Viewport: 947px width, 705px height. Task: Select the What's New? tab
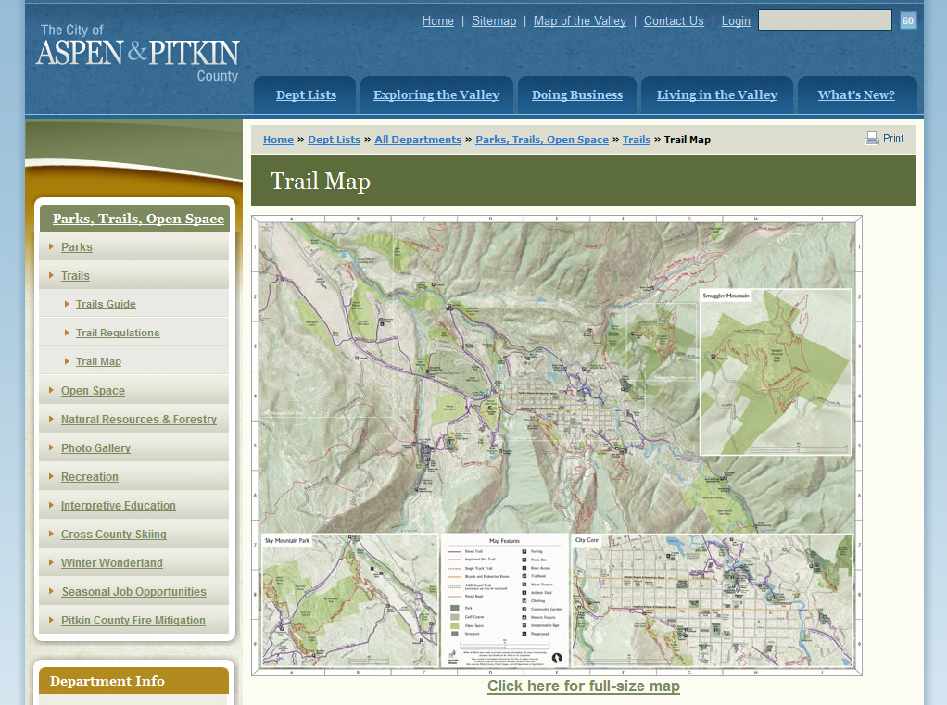point(856,94)
